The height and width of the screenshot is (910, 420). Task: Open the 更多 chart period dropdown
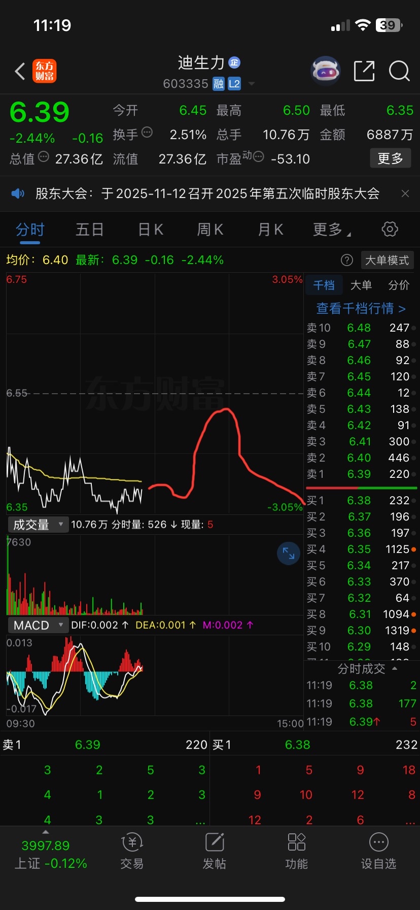332,230
